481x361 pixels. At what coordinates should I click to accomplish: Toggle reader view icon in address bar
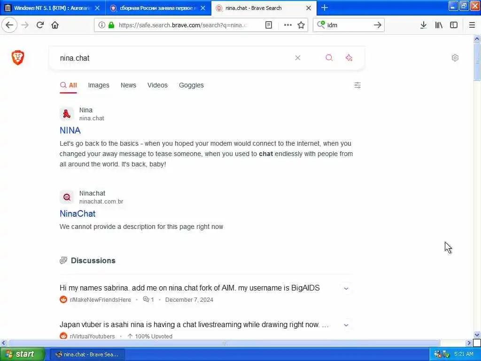point(269,25)
